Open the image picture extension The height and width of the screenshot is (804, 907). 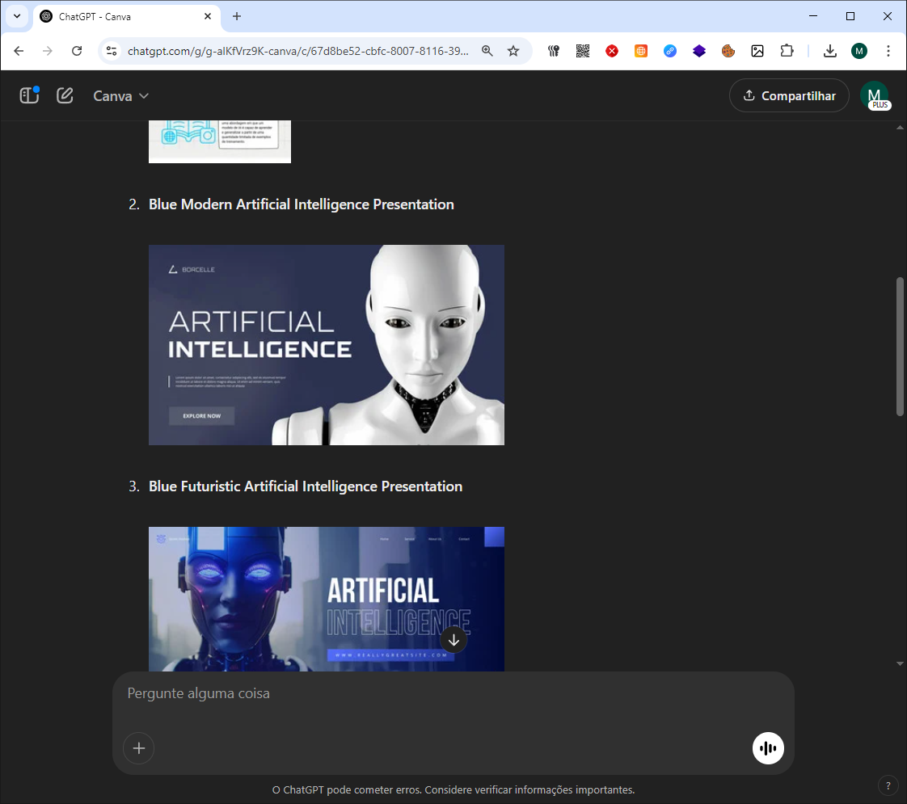pyautogui.click(x=757, y=51)
